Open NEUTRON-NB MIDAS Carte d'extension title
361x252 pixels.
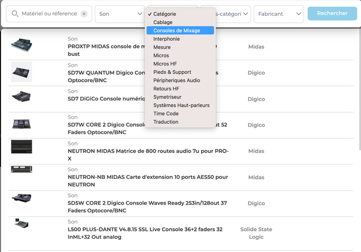click(x=148, y=181)
